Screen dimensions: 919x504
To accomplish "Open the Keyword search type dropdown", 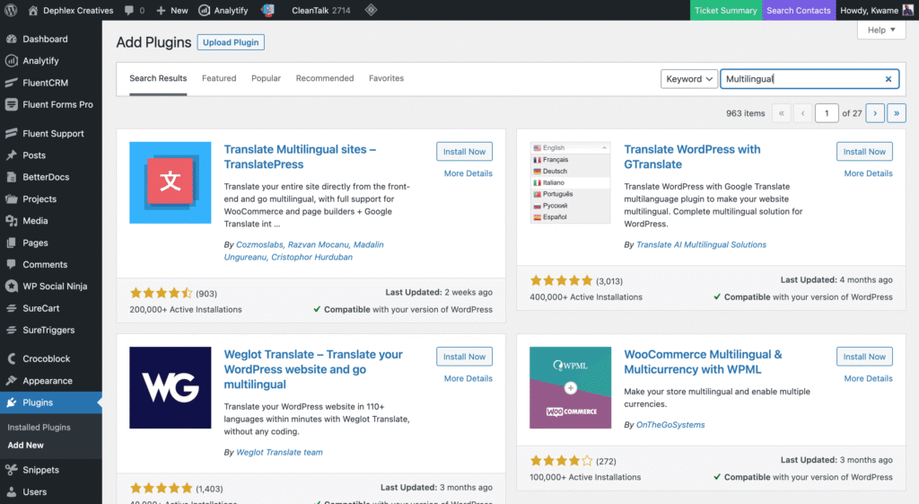I will point(689,79).
